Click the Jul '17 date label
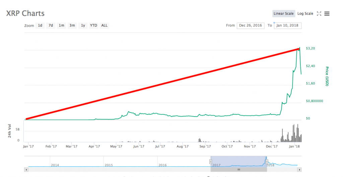The width and height of the screenshot is (343, 177). tap(160, 147)
